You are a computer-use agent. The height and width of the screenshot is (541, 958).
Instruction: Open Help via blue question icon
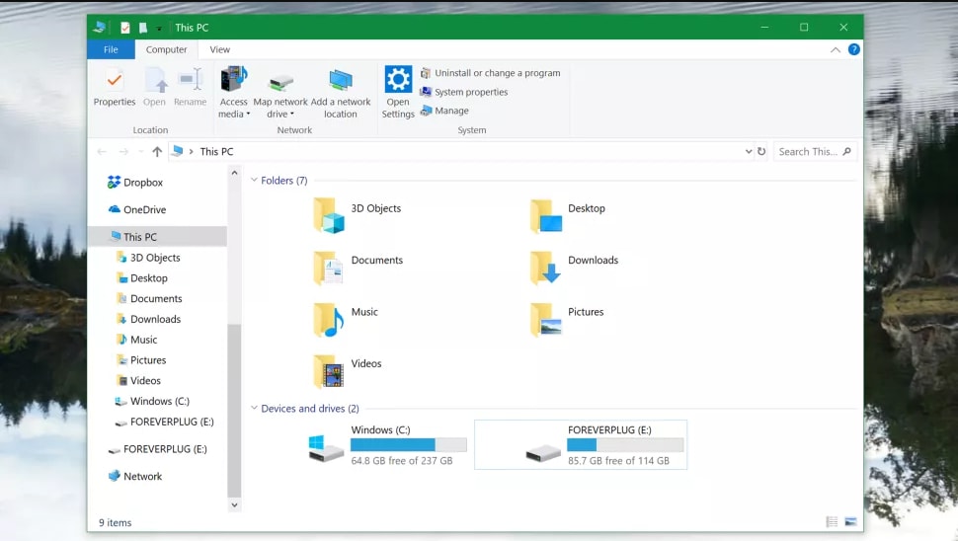click(854, 49)
